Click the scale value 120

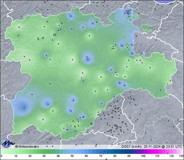click(171, 156)
